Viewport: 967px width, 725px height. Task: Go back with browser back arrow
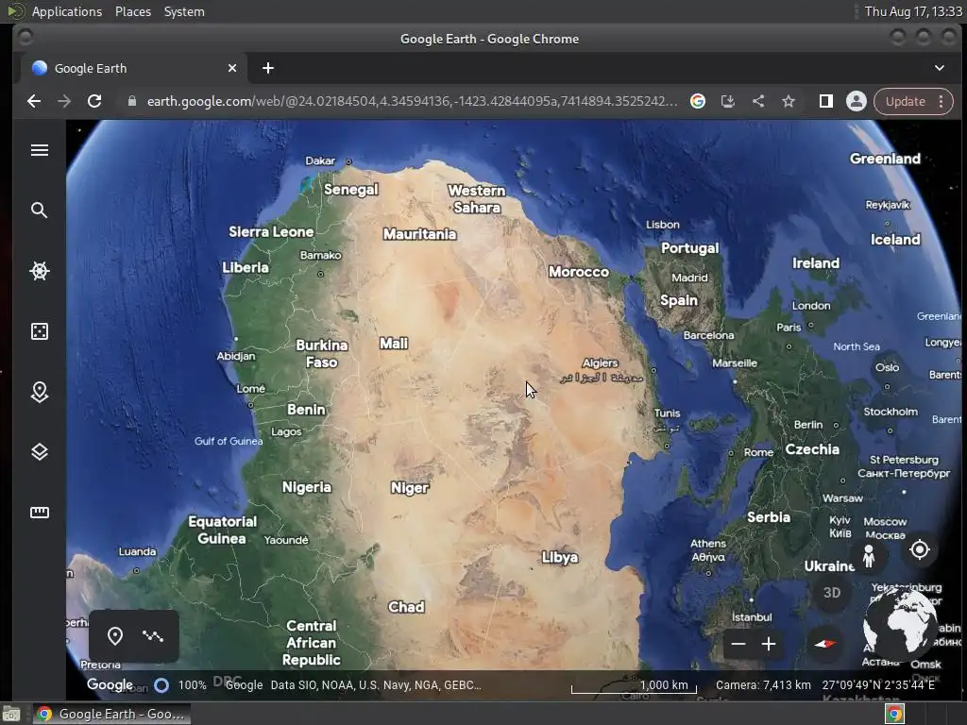tap(34, 101)
